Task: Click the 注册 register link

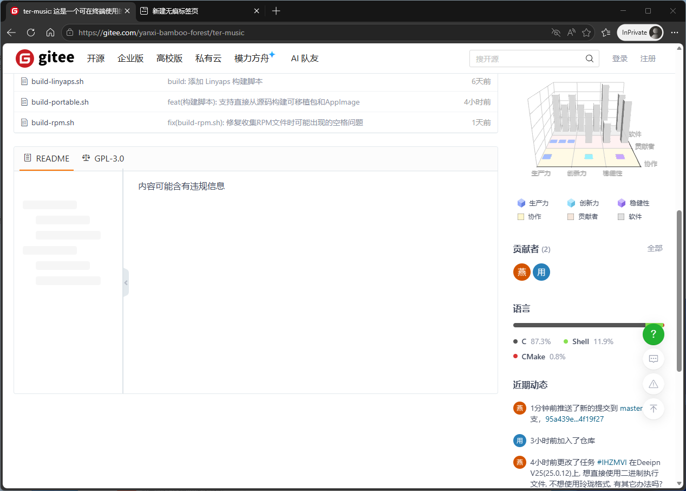Action: point(648,58)
